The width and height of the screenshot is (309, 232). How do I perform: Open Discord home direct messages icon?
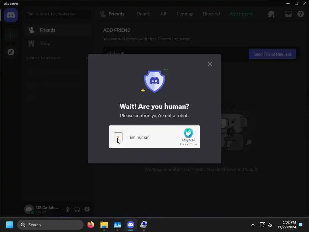click(x=11, y=15)
